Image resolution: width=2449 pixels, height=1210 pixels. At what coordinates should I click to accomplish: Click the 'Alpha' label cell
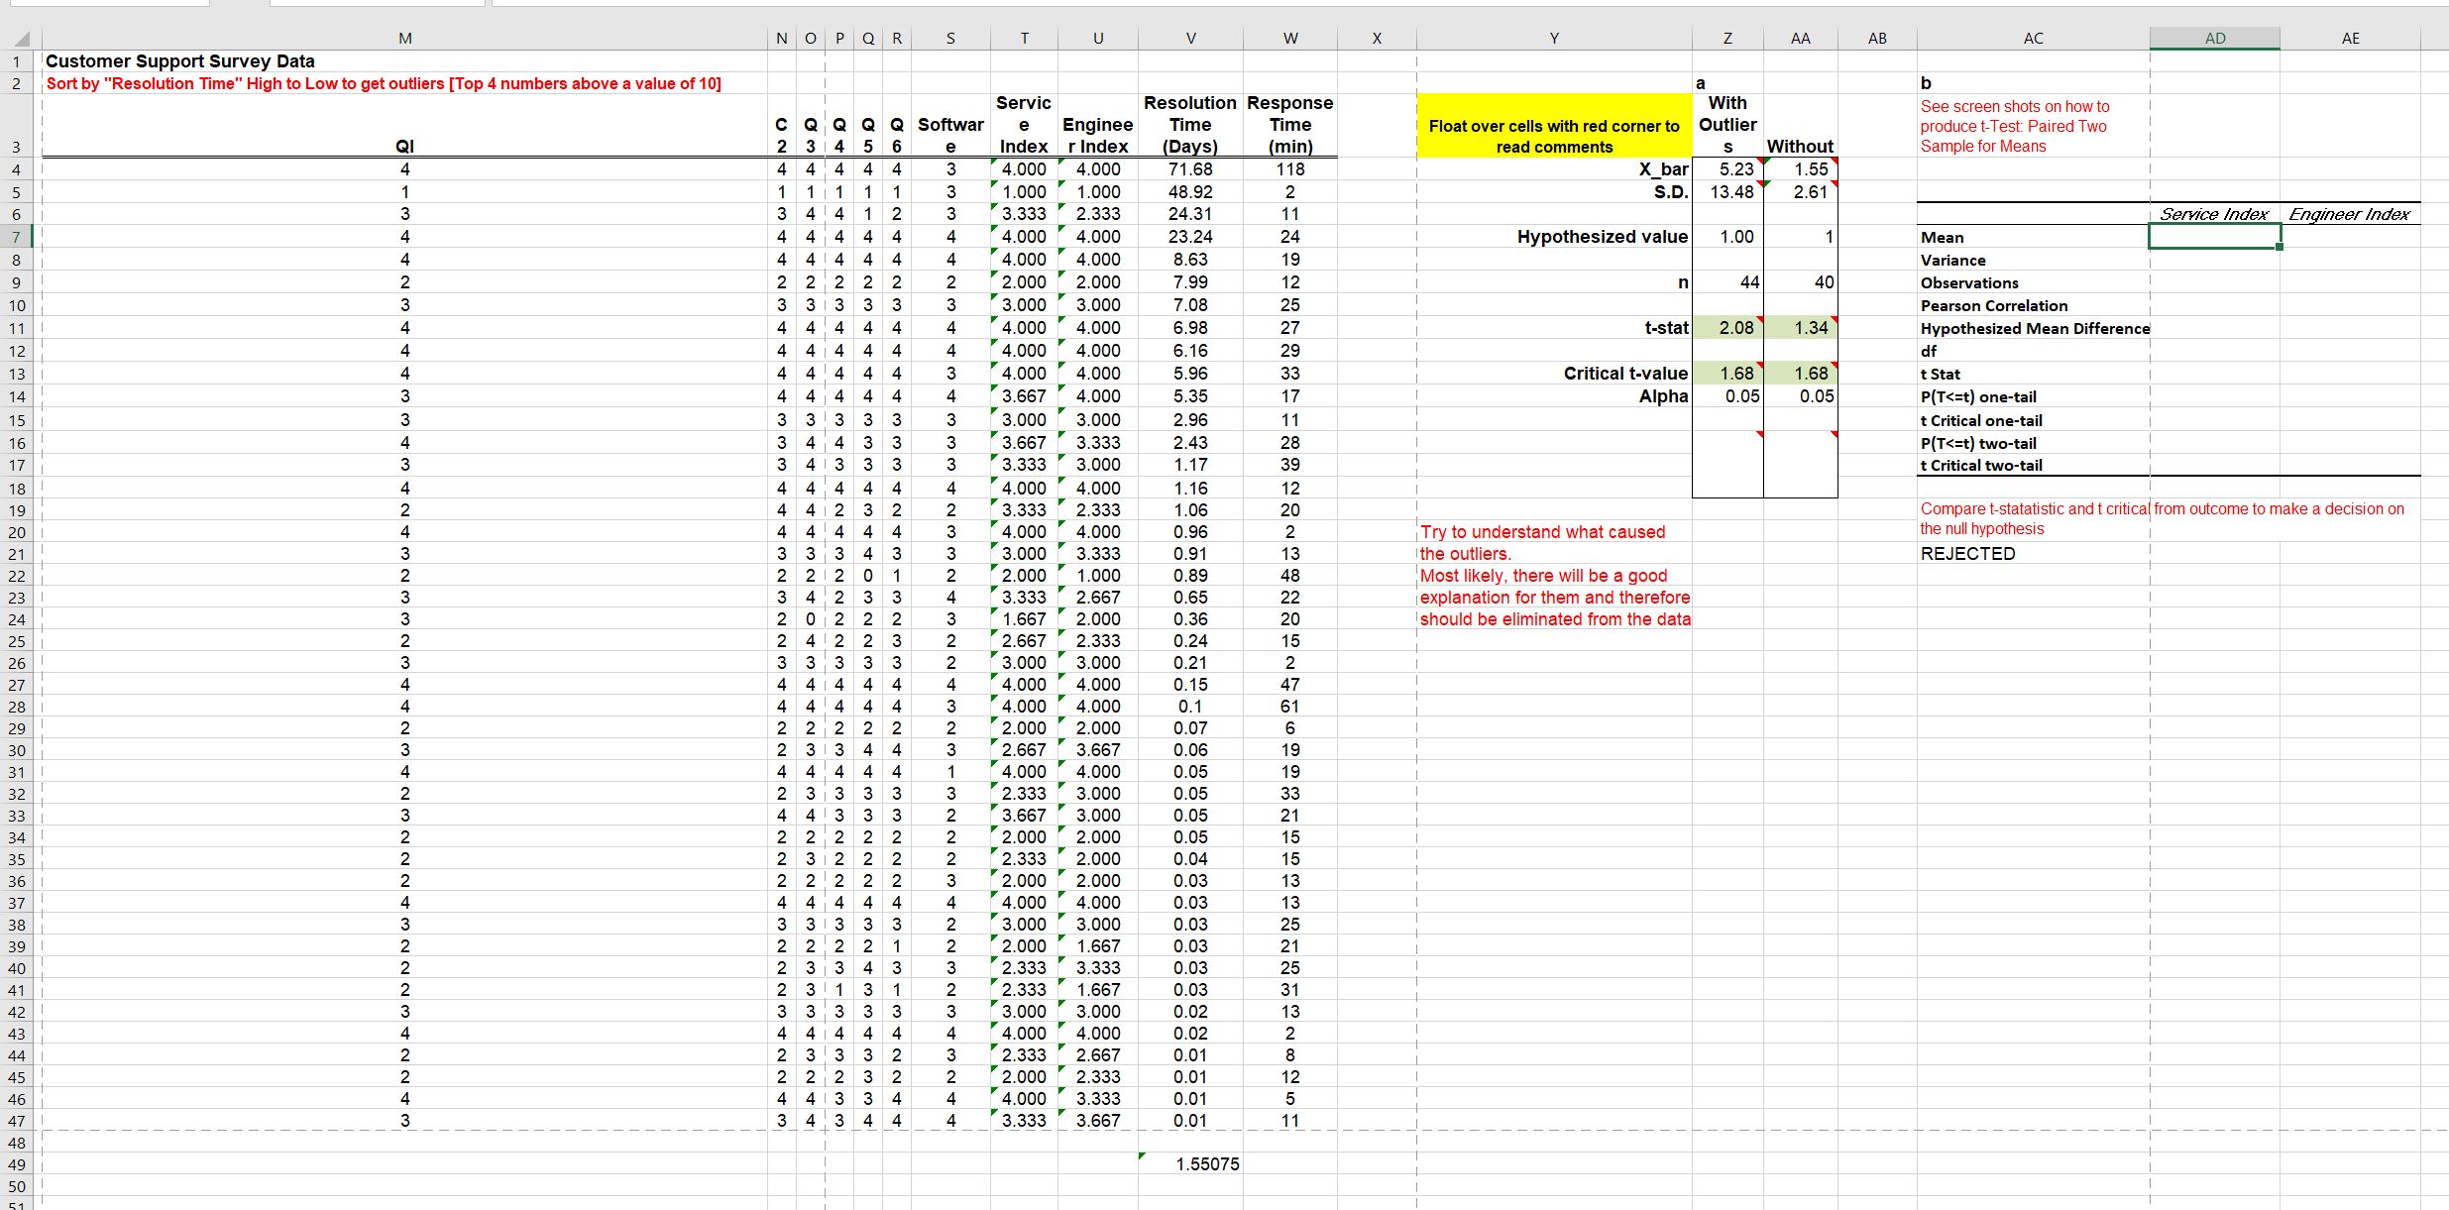click(x=1663, y=396)
